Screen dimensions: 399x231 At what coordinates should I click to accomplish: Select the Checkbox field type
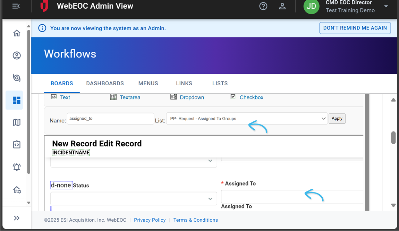(x=251, y=97)
